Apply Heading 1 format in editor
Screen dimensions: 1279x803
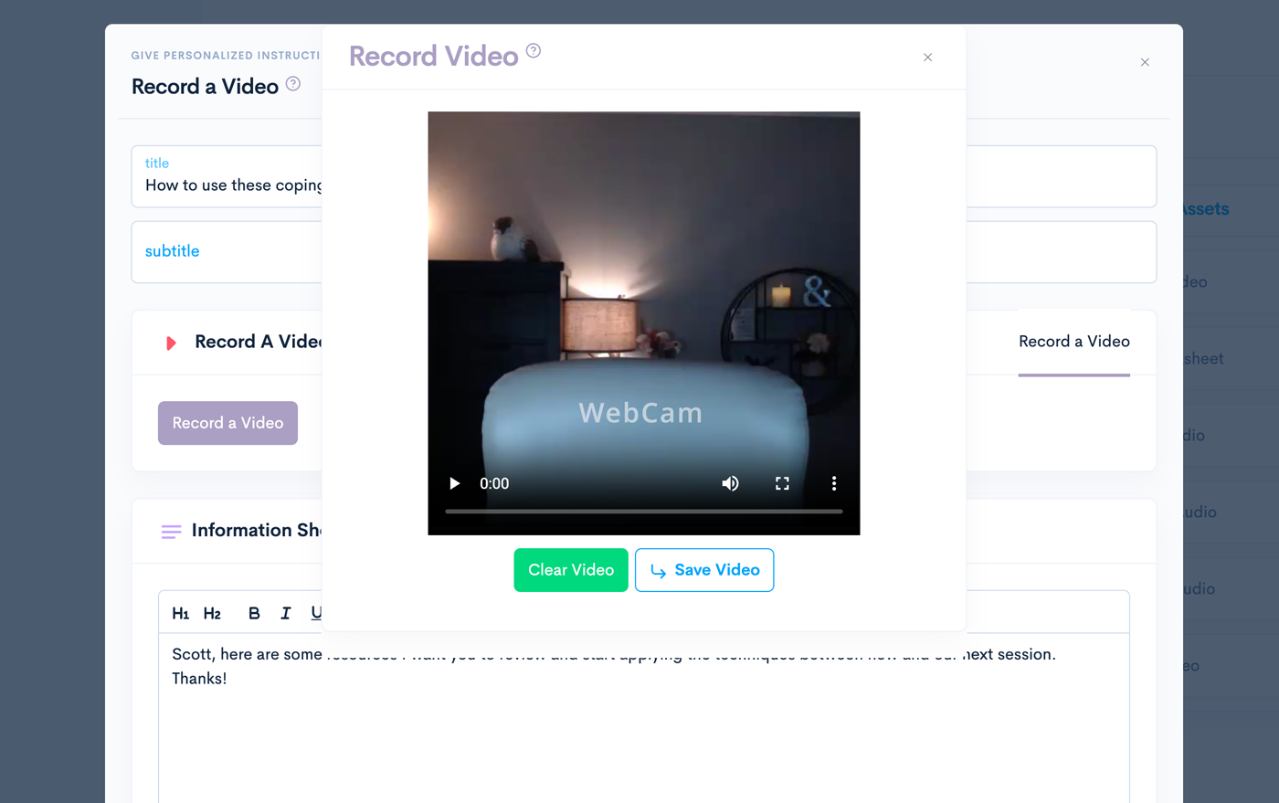tap(181, 614)
